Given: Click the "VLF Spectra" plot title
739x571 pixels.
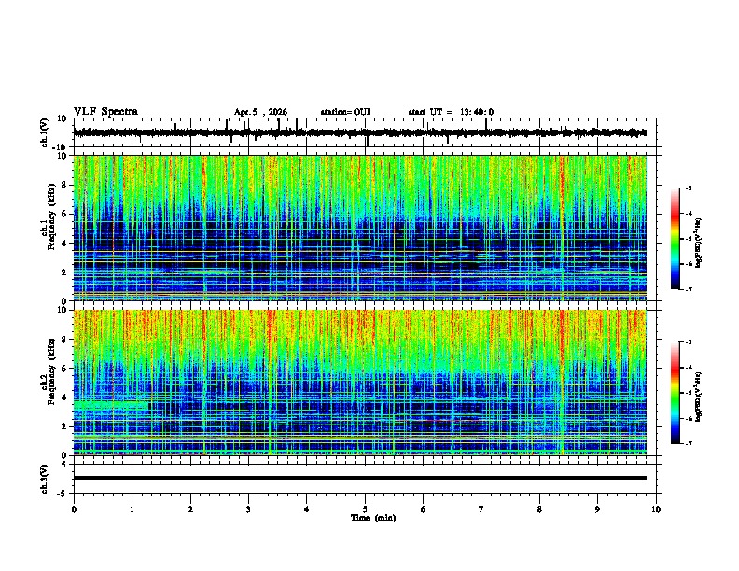Looking at the screenshot, I should point(105,112).
